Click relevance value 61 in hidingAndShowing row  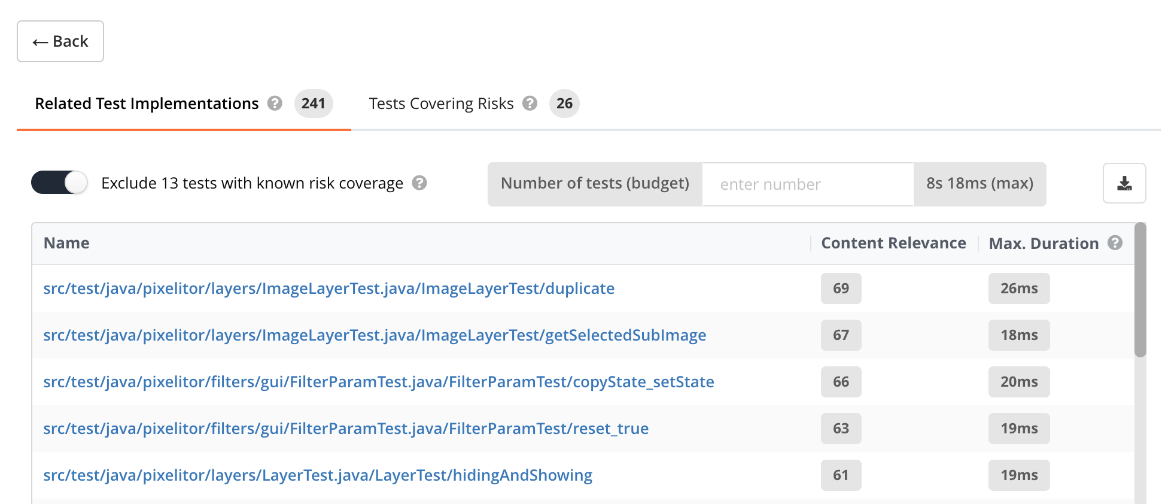(841, 475)
